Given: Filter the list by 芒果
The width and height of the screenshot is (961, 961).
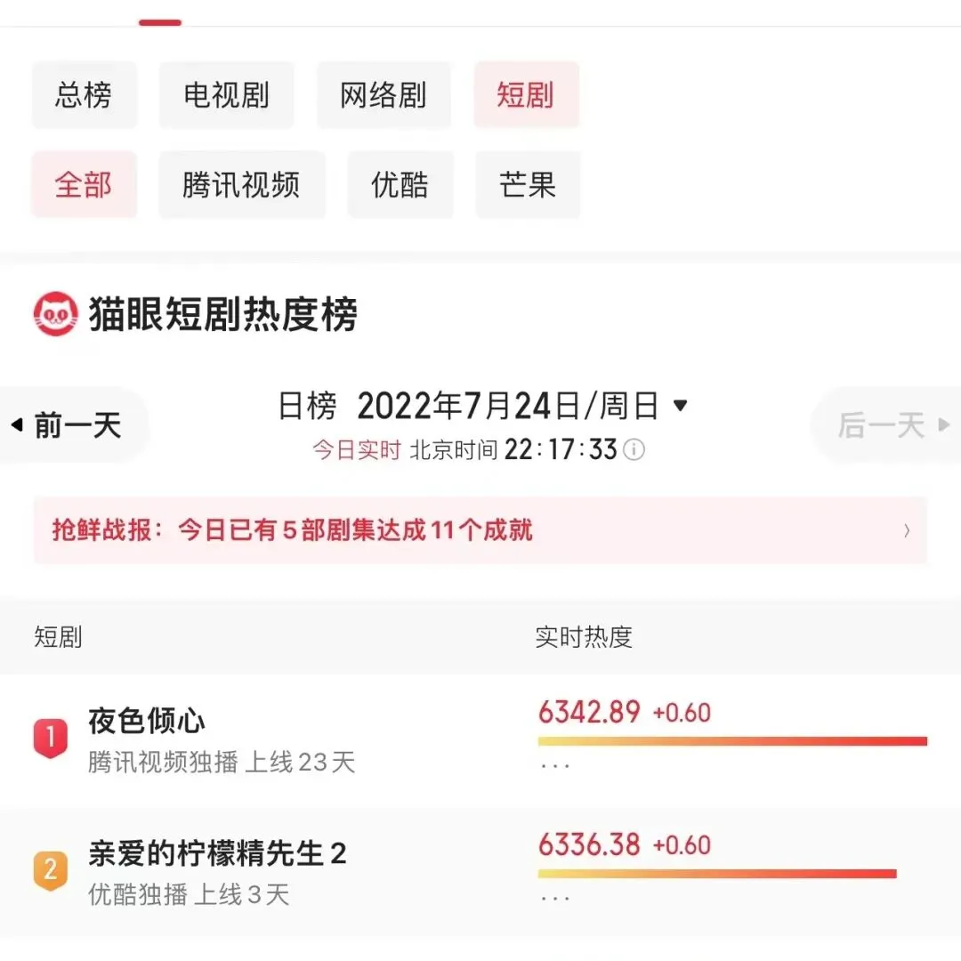Looking at the screenshot, I should pyautogui.click(x=528, y=185).
